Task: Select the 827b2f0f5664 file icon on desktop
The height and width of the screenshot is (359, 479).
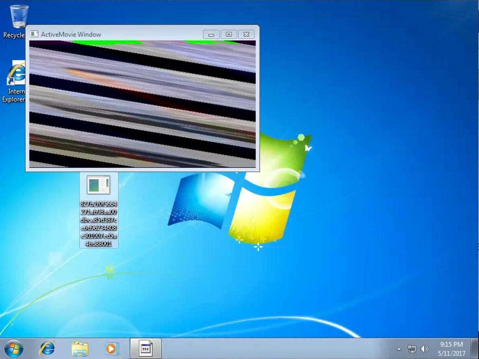Action: coord(98,185)
